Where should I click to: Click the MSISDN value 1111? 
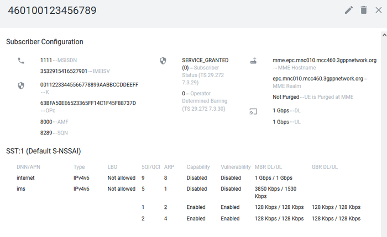[46, 60]
